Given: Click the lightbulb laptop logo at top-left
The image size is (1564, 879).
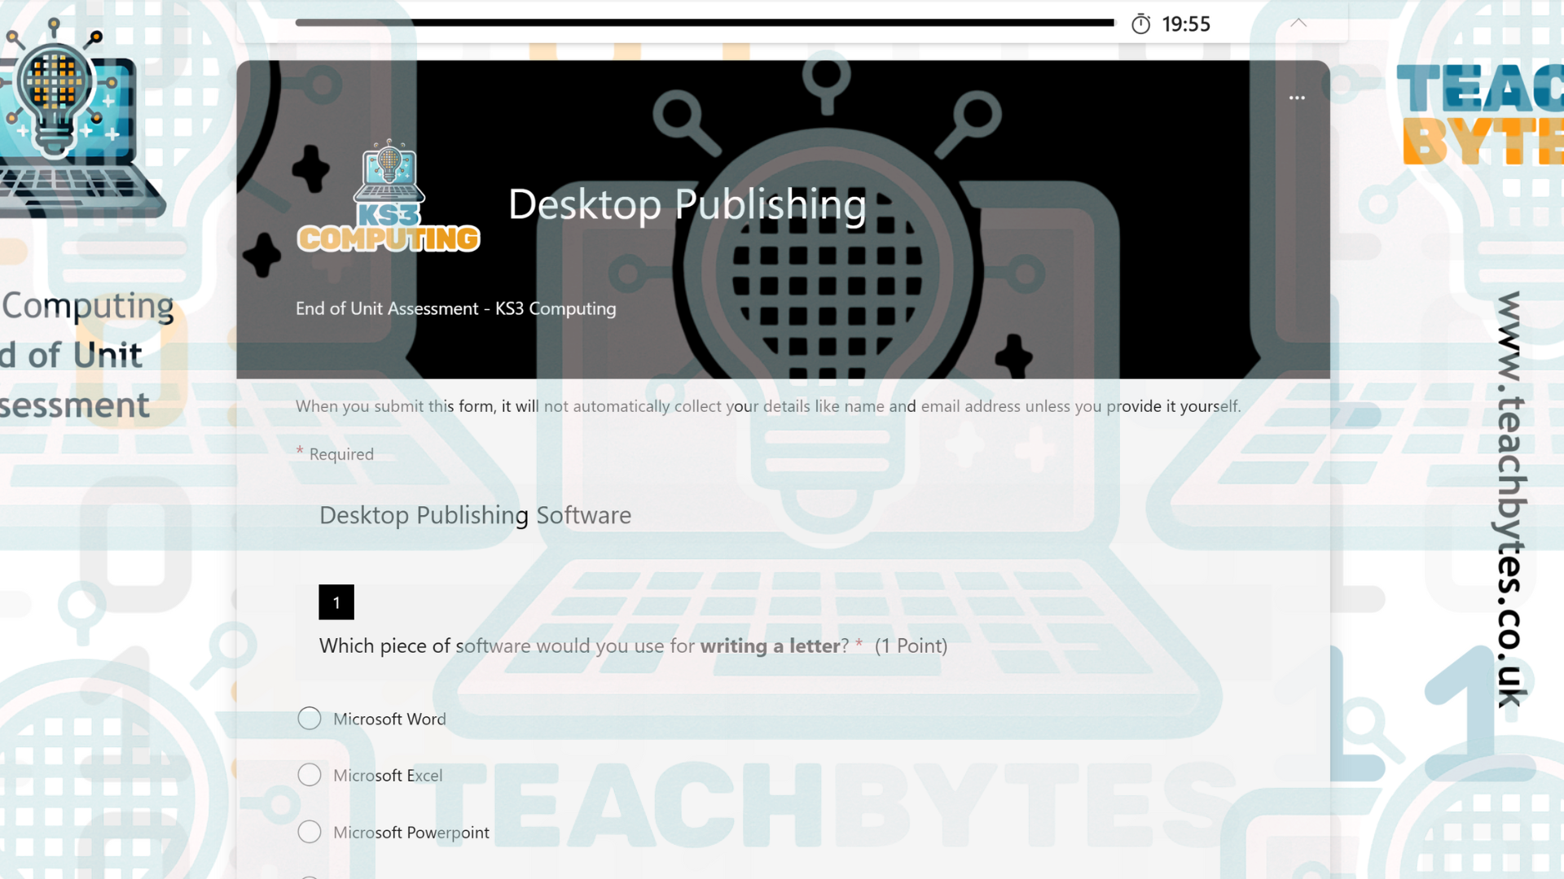Looking at the screenshot, I should (69, 114).
